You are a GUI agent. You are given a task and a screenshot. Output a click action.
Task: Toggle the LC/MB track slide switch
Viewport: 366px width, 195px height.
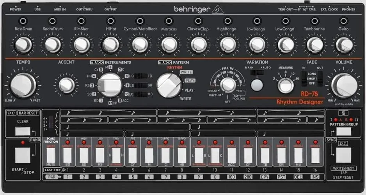click(x=141, y=94)
